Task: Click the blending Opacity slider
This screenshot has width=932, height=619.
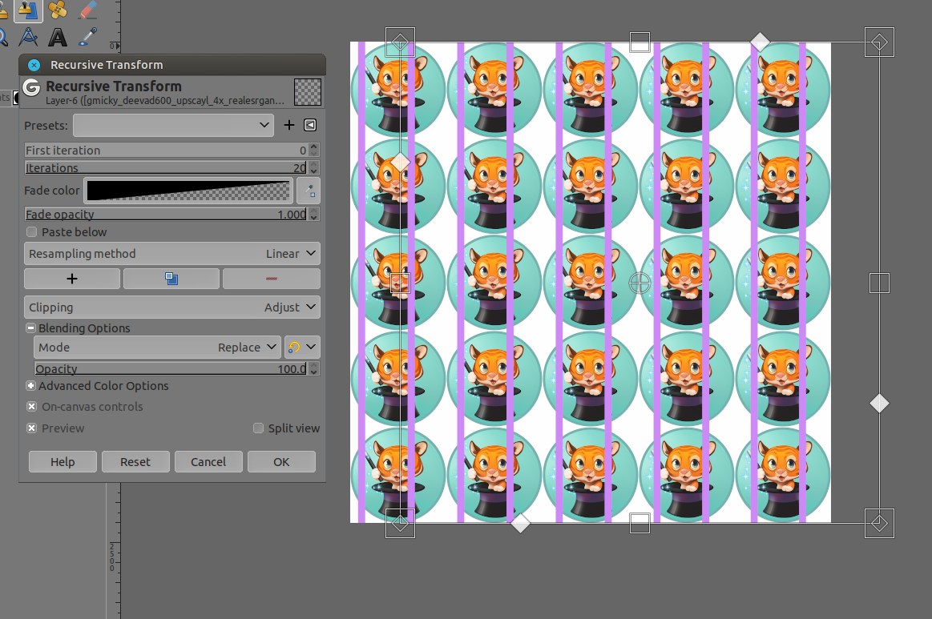Action: click(171, 368)
